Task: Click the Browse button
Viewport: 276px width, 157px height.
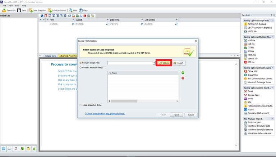Action: [x=164, y=63]
